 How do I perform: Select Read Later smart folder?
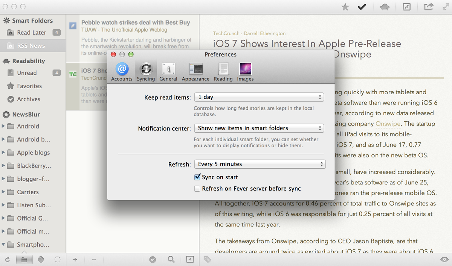(x=33, y=33)
